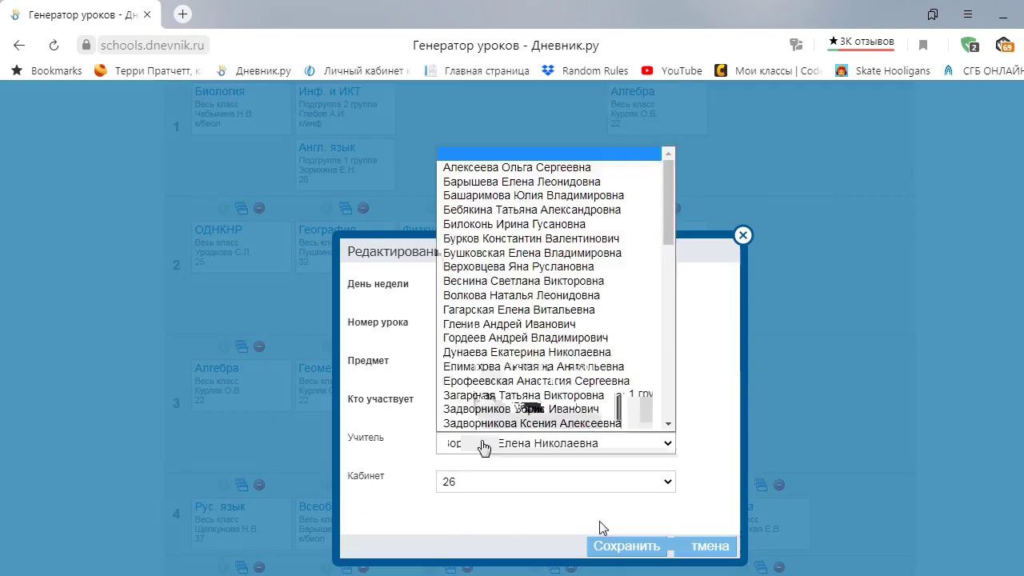Open the Рус. язык lesson card
Image resolution: width=1024 pixels, height=576 pixels.
click(242, 523)
